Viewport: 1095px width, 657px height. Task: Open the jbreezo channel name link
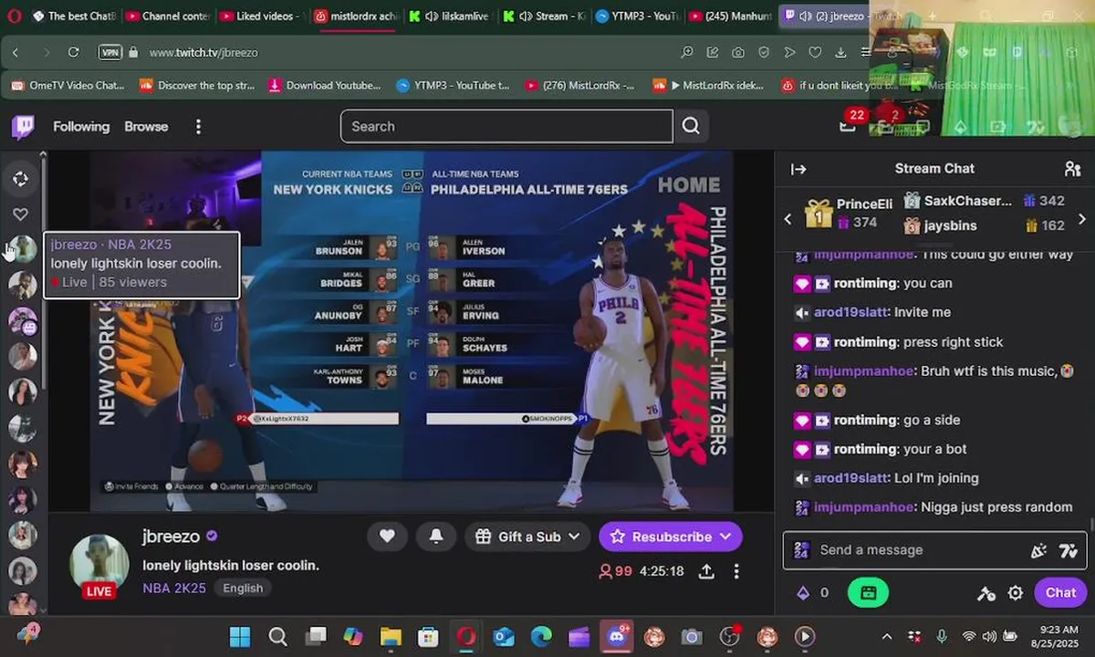(x=171, y=537)
